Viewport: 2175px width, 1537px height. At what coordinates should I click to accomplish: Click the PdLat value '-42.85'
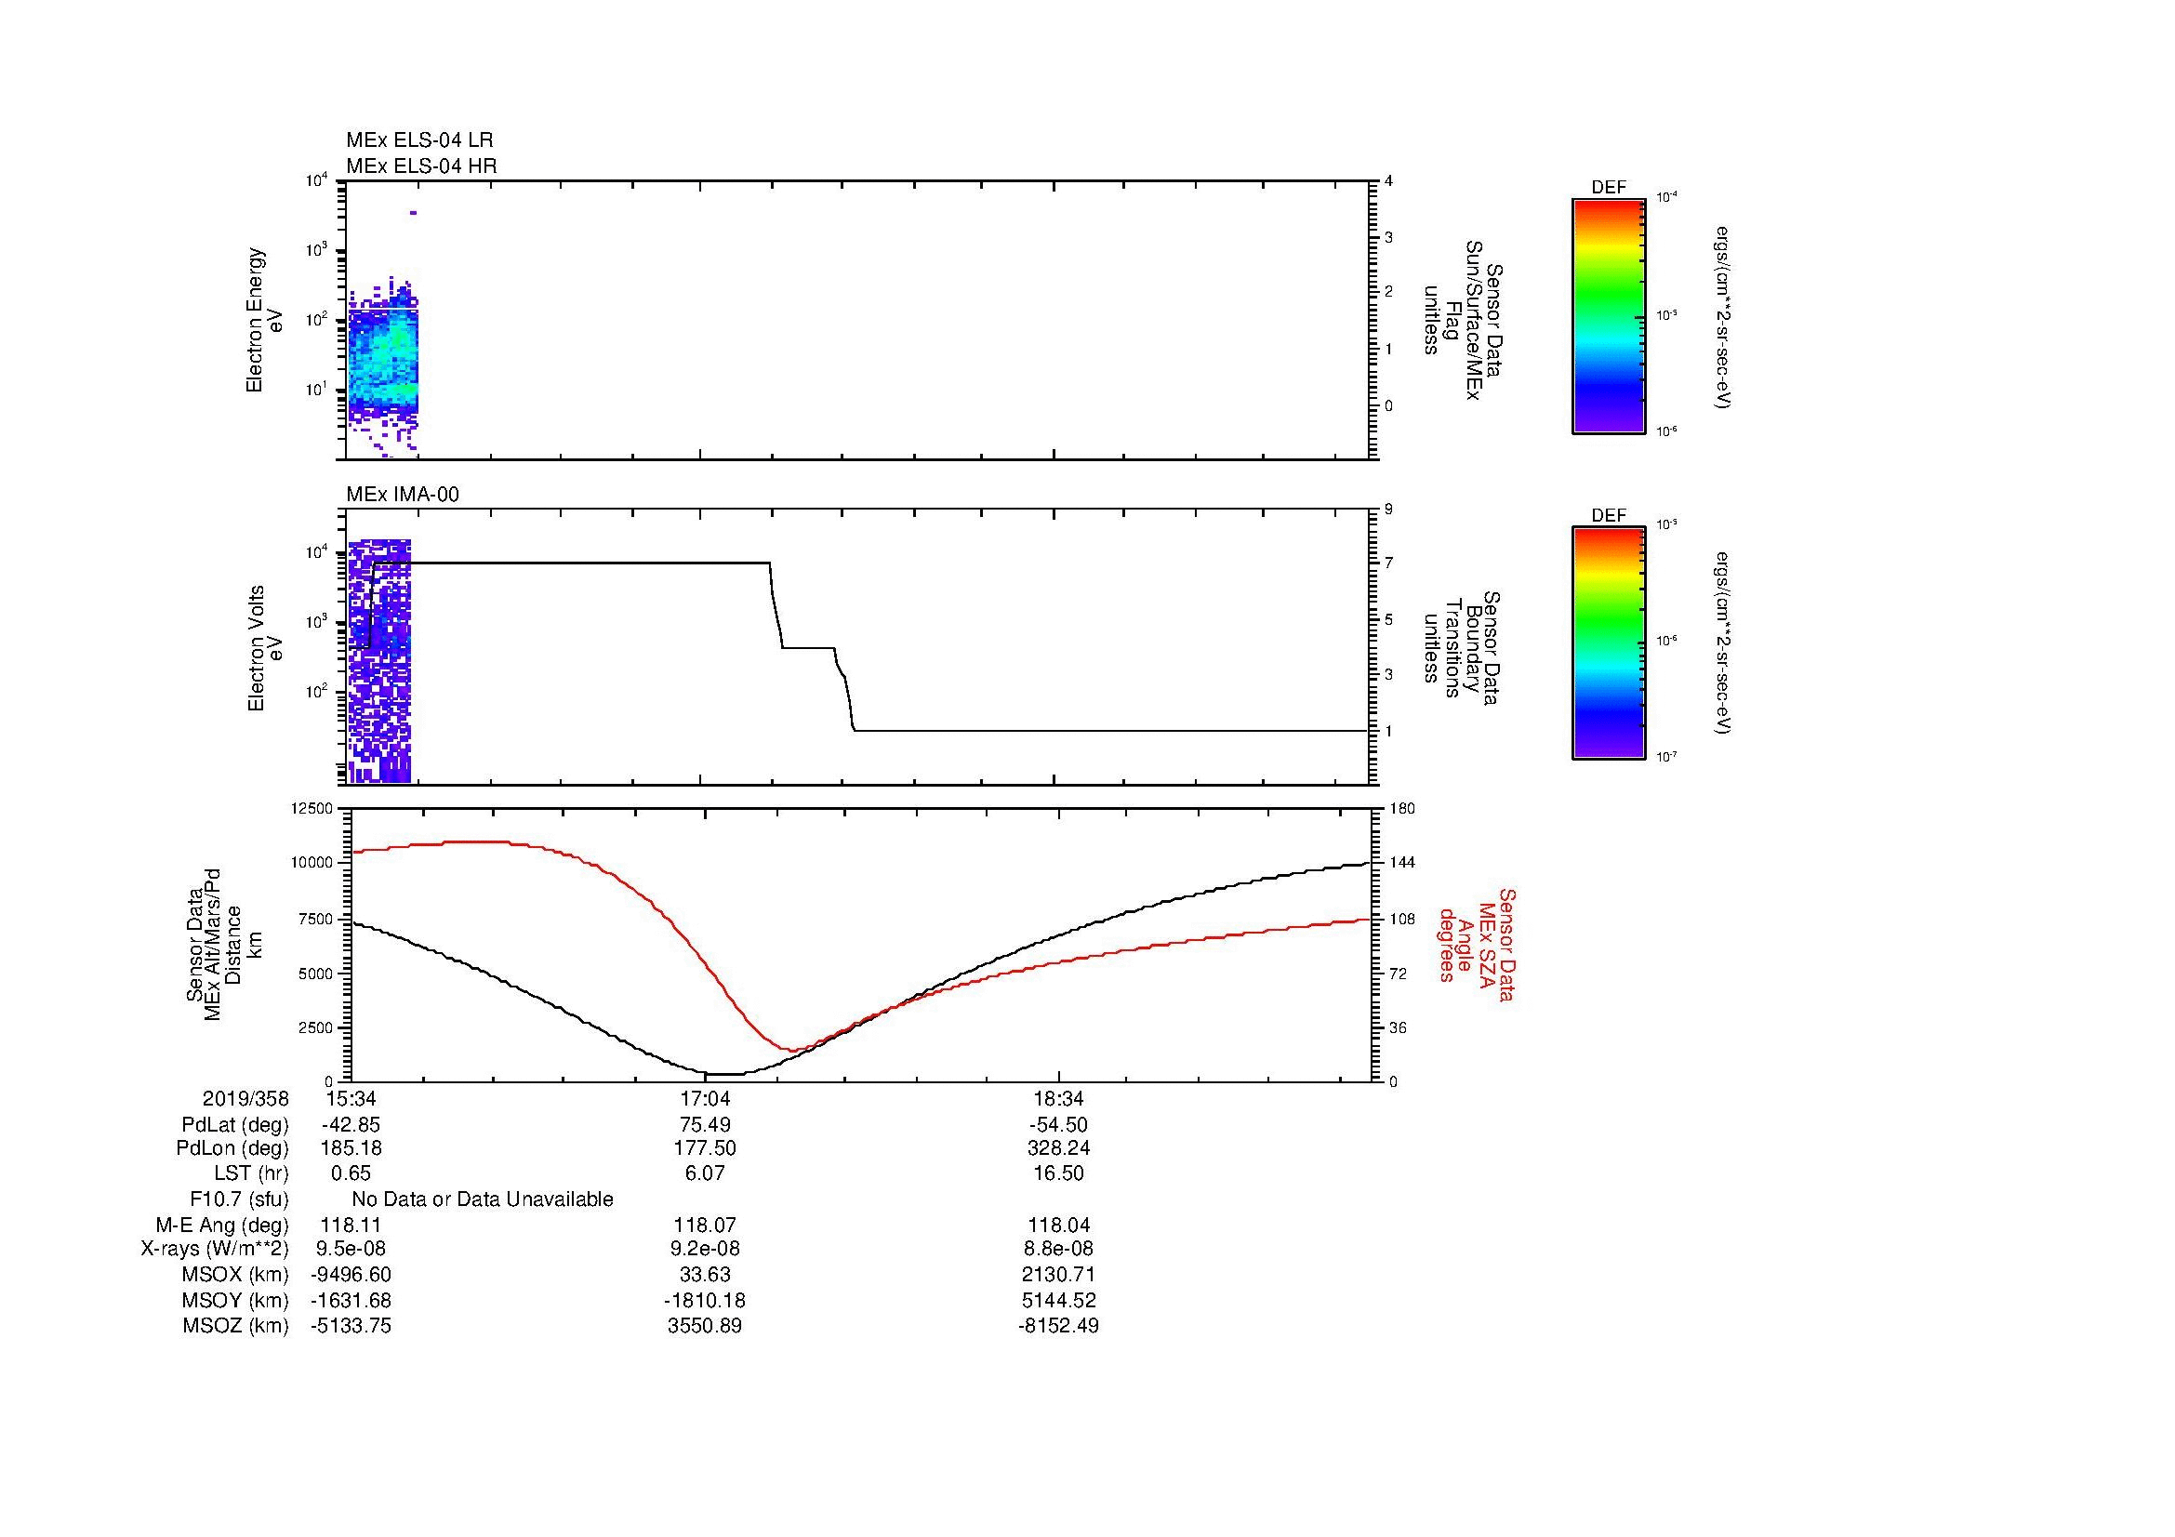pos(351,1125)
